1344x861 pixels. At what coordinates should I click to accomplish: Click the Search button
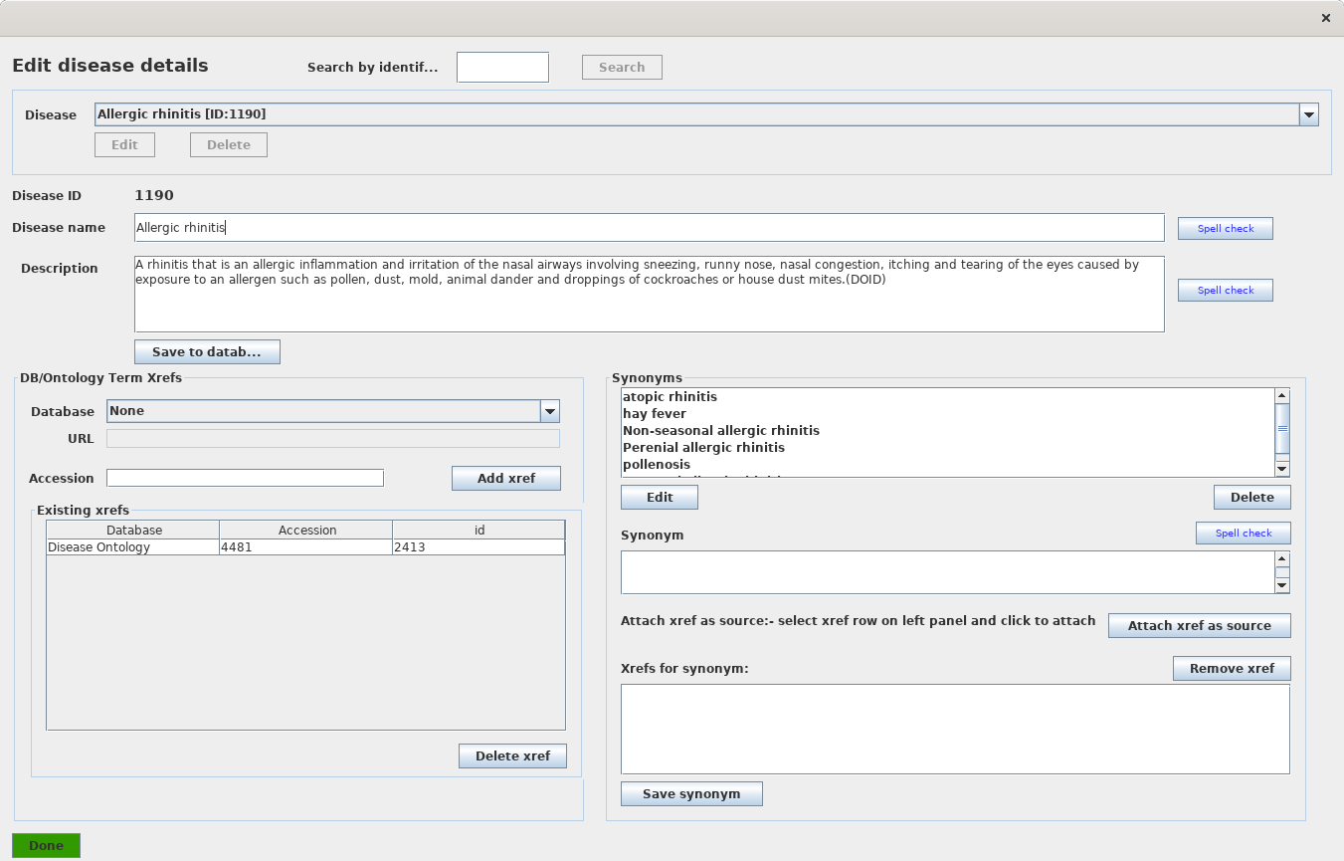622,68
